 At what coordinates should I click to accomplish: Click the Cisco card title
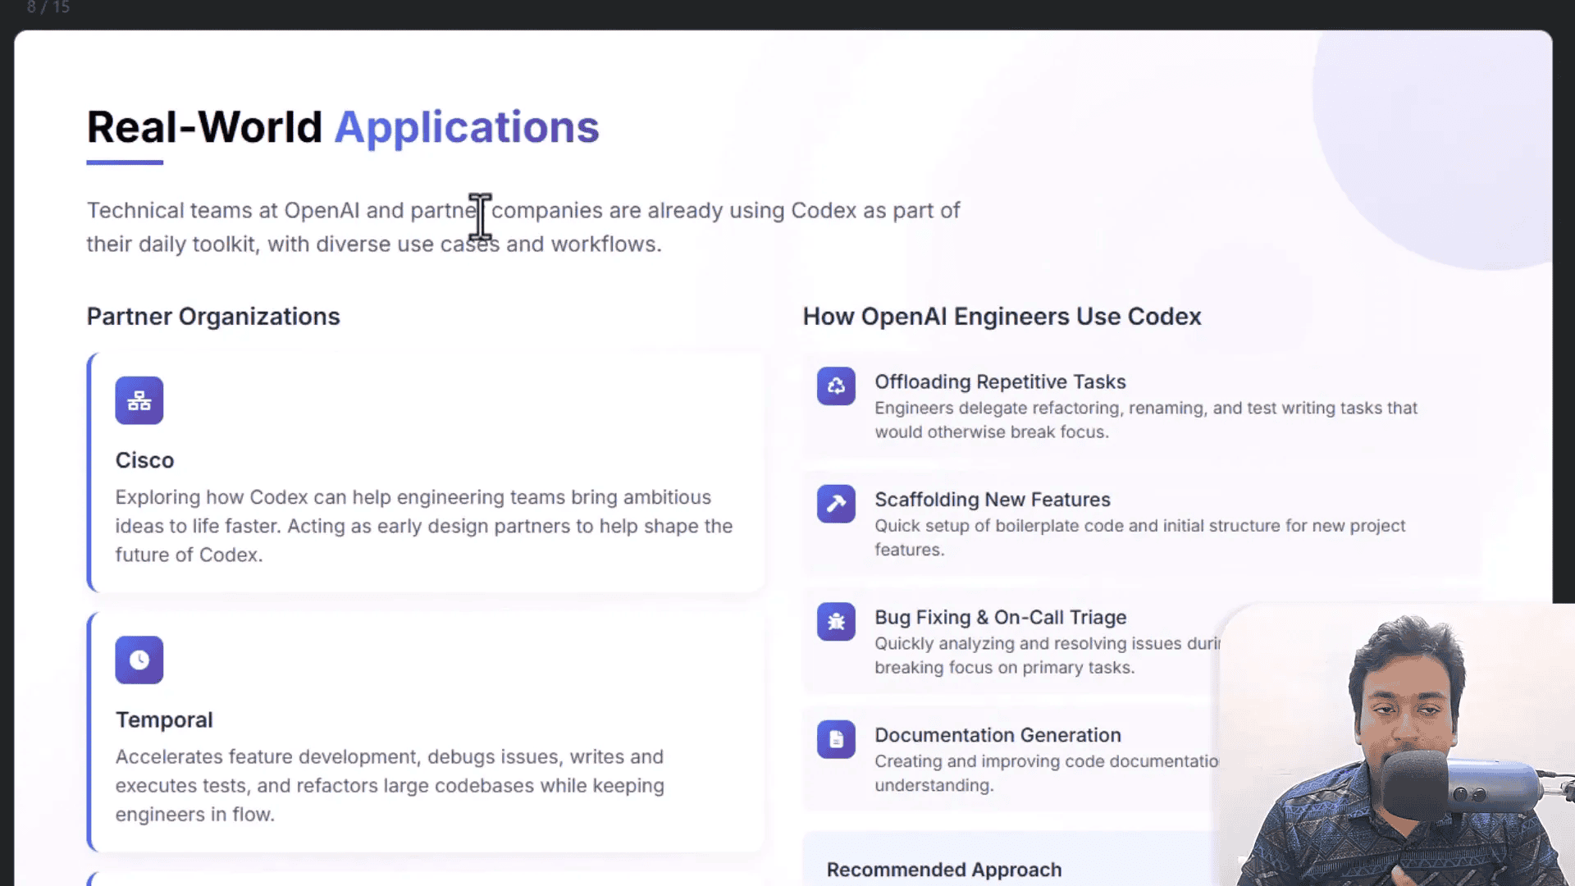tap(144, 460)
